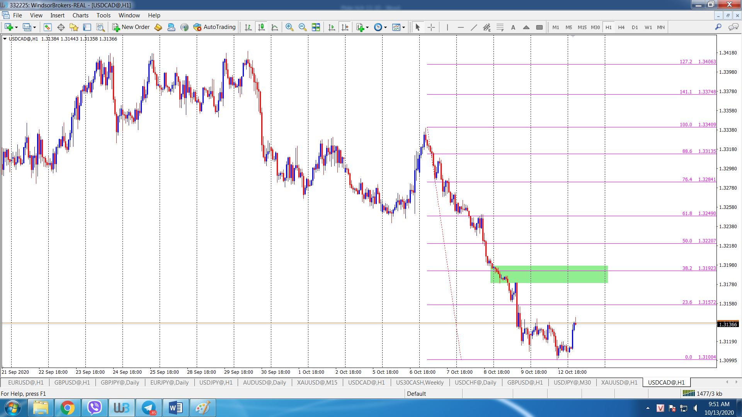Click the New Order button
The height and width of the screenshot is (417, 742).
point(131,27)
